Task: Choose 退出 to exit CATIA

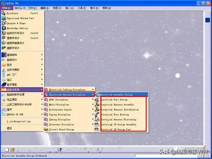Action: tap(23, 128)
